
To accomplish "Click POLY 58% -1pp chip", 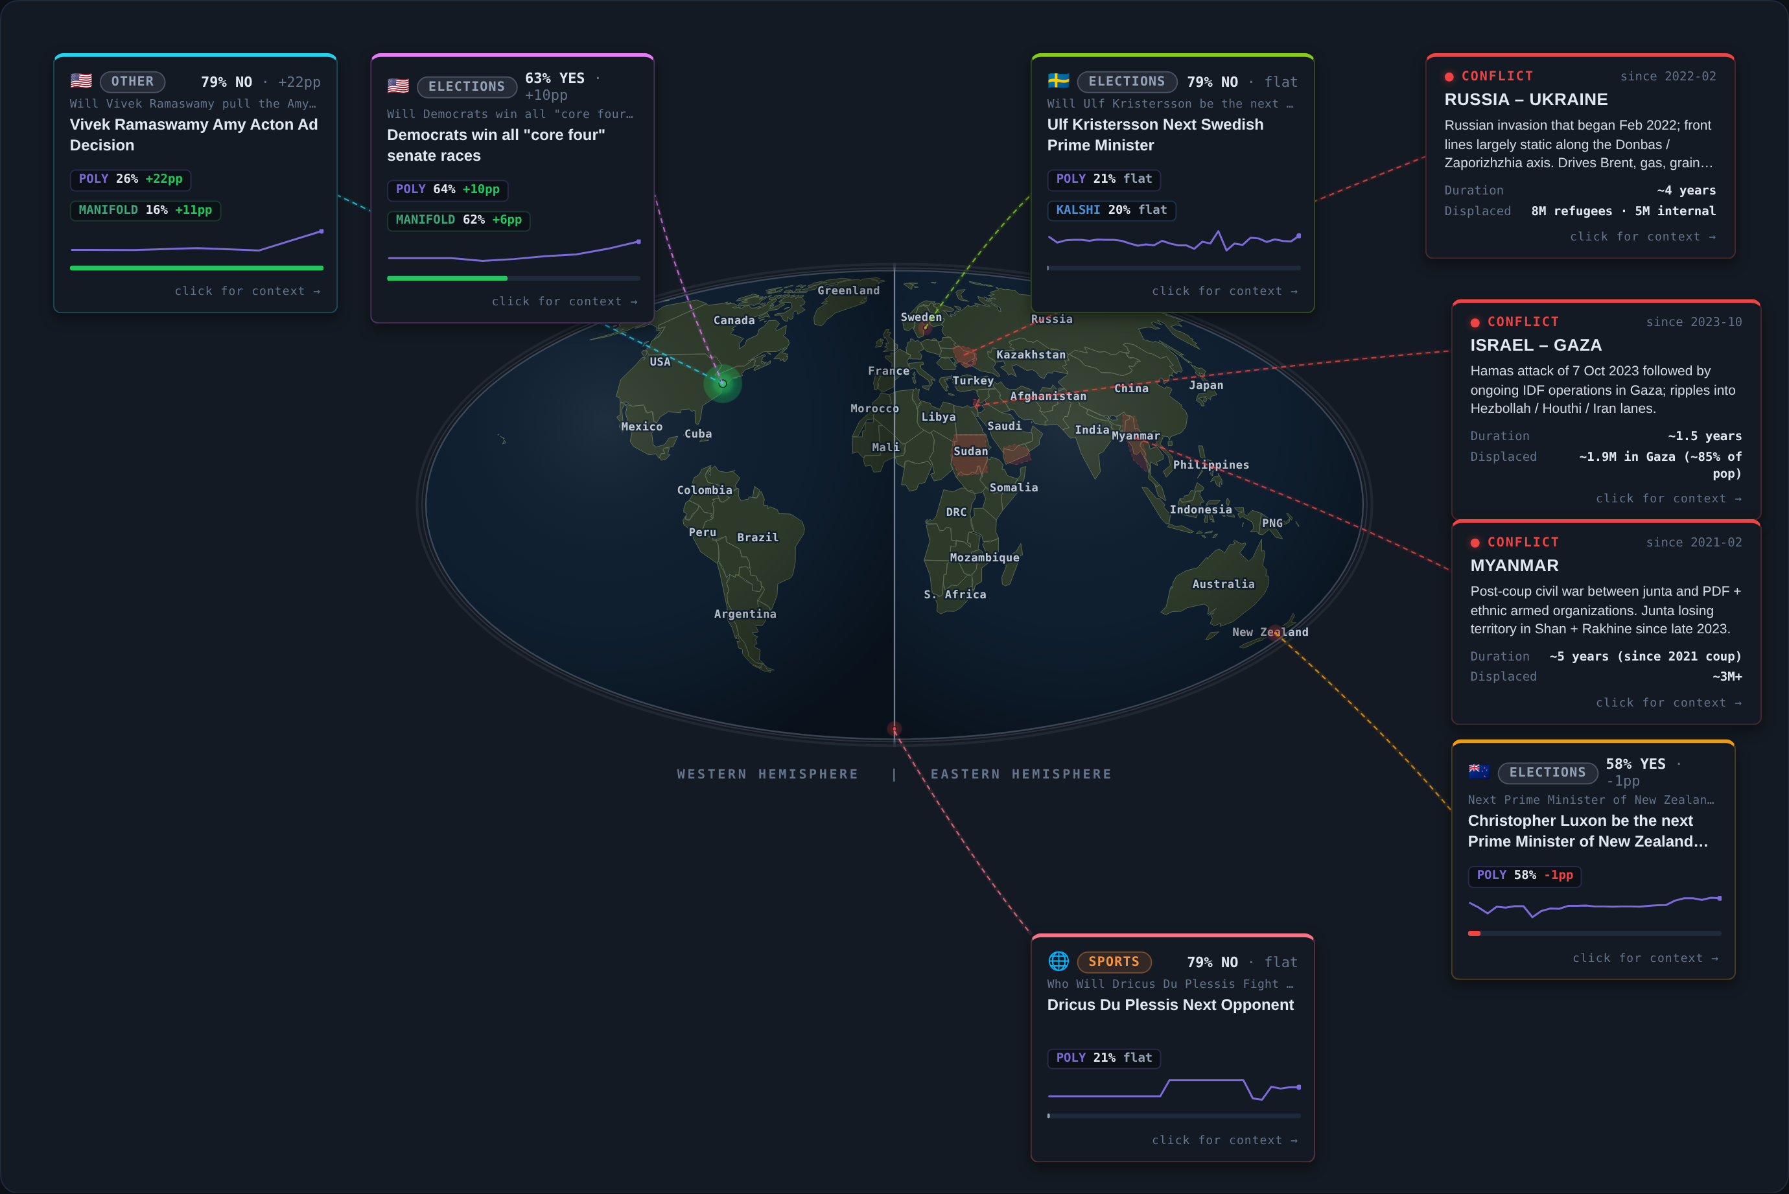I will click(x=1525, y=876).
